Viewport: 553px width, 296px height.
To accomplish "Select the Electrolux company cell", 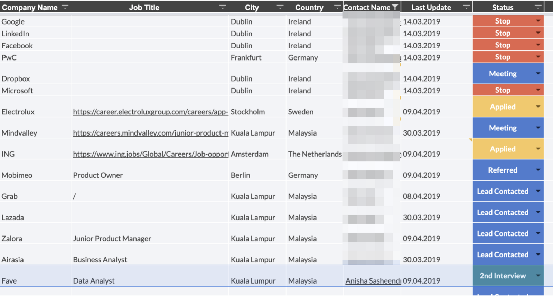I will (35, 107).
